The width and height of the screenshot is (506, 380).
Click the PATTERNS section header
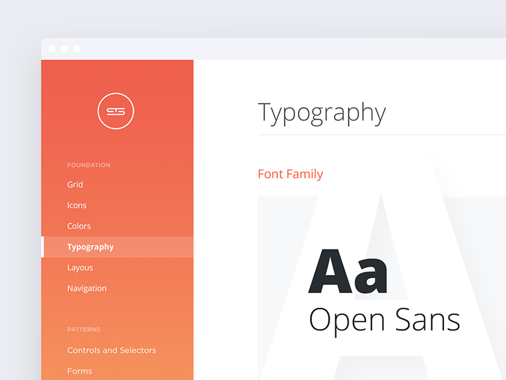coord(83,330)
